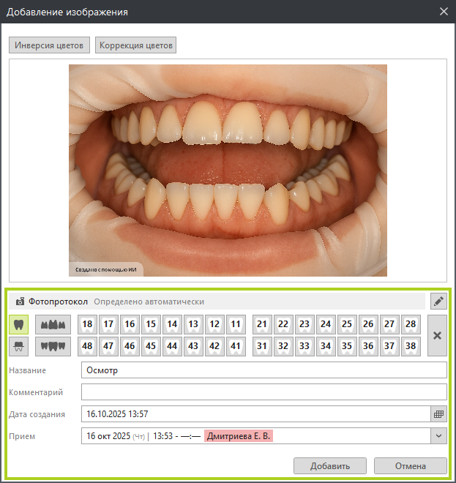Viewport: 456px width, 483px height.
Task: Click Инверсия цветов button
Action: pyautogui.click(x=50, y=45)
